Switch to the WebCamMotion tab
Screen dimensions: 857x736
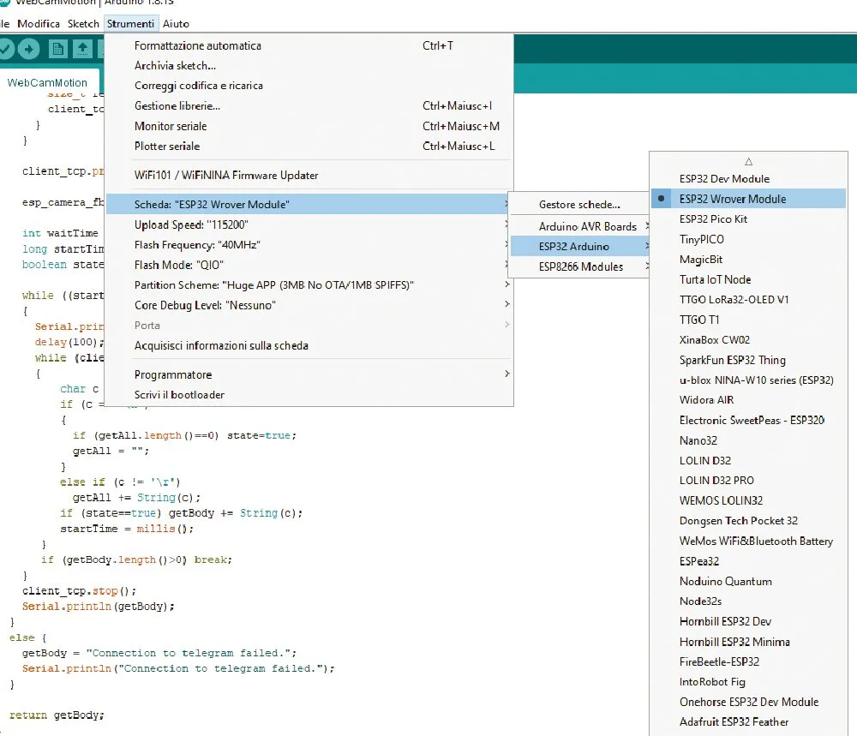47,82
